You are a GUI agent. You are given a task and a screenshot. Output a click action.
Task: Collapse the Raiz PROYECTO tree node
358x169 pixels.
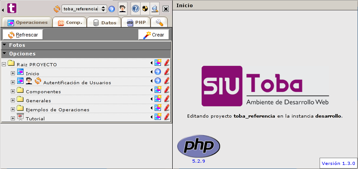(4, 64)
